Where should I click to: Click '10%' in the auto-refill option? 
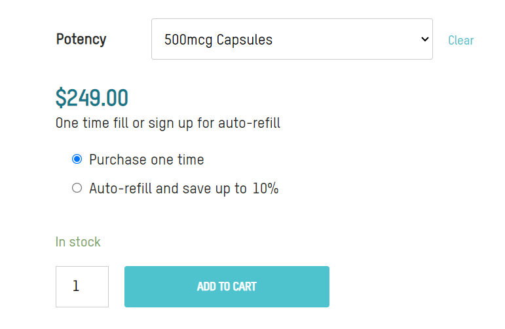tap(265, 189)
